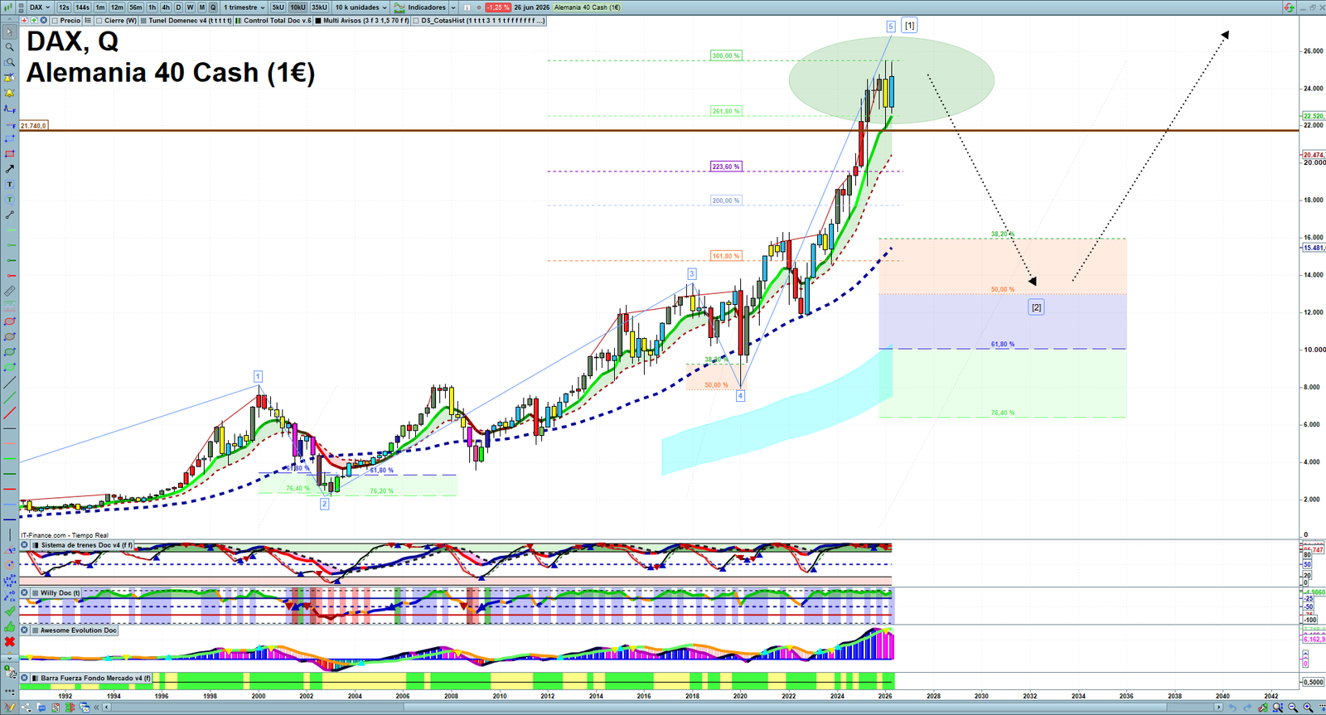Switch to the 1h timeframe
Viewport: 1326px width, 715px height.
click(x=152, y=7)
